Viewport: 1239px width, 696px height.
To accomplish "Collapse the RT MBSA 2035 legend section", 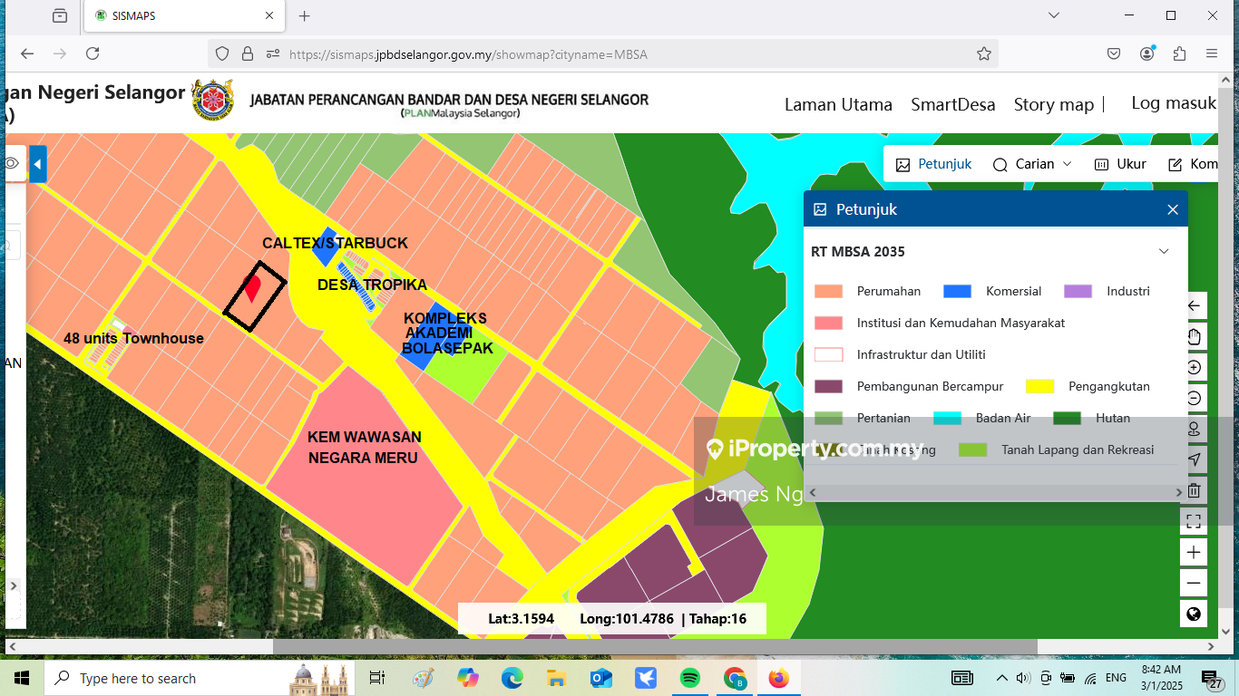I will pos(1164,252).
